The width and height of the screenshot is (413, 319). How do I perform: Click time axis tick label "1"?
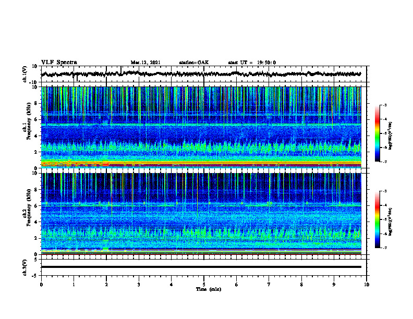coord(74,285)
